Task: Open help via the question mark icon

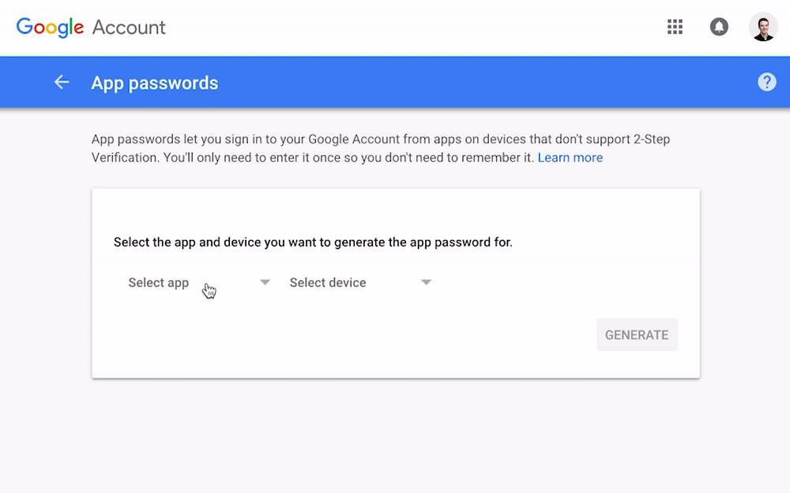Action: tap(766, 82)
